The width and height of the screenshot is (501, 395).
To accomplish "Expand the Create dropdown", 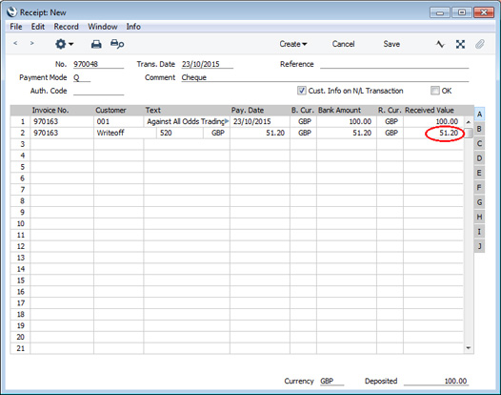I will pos(293,44).
